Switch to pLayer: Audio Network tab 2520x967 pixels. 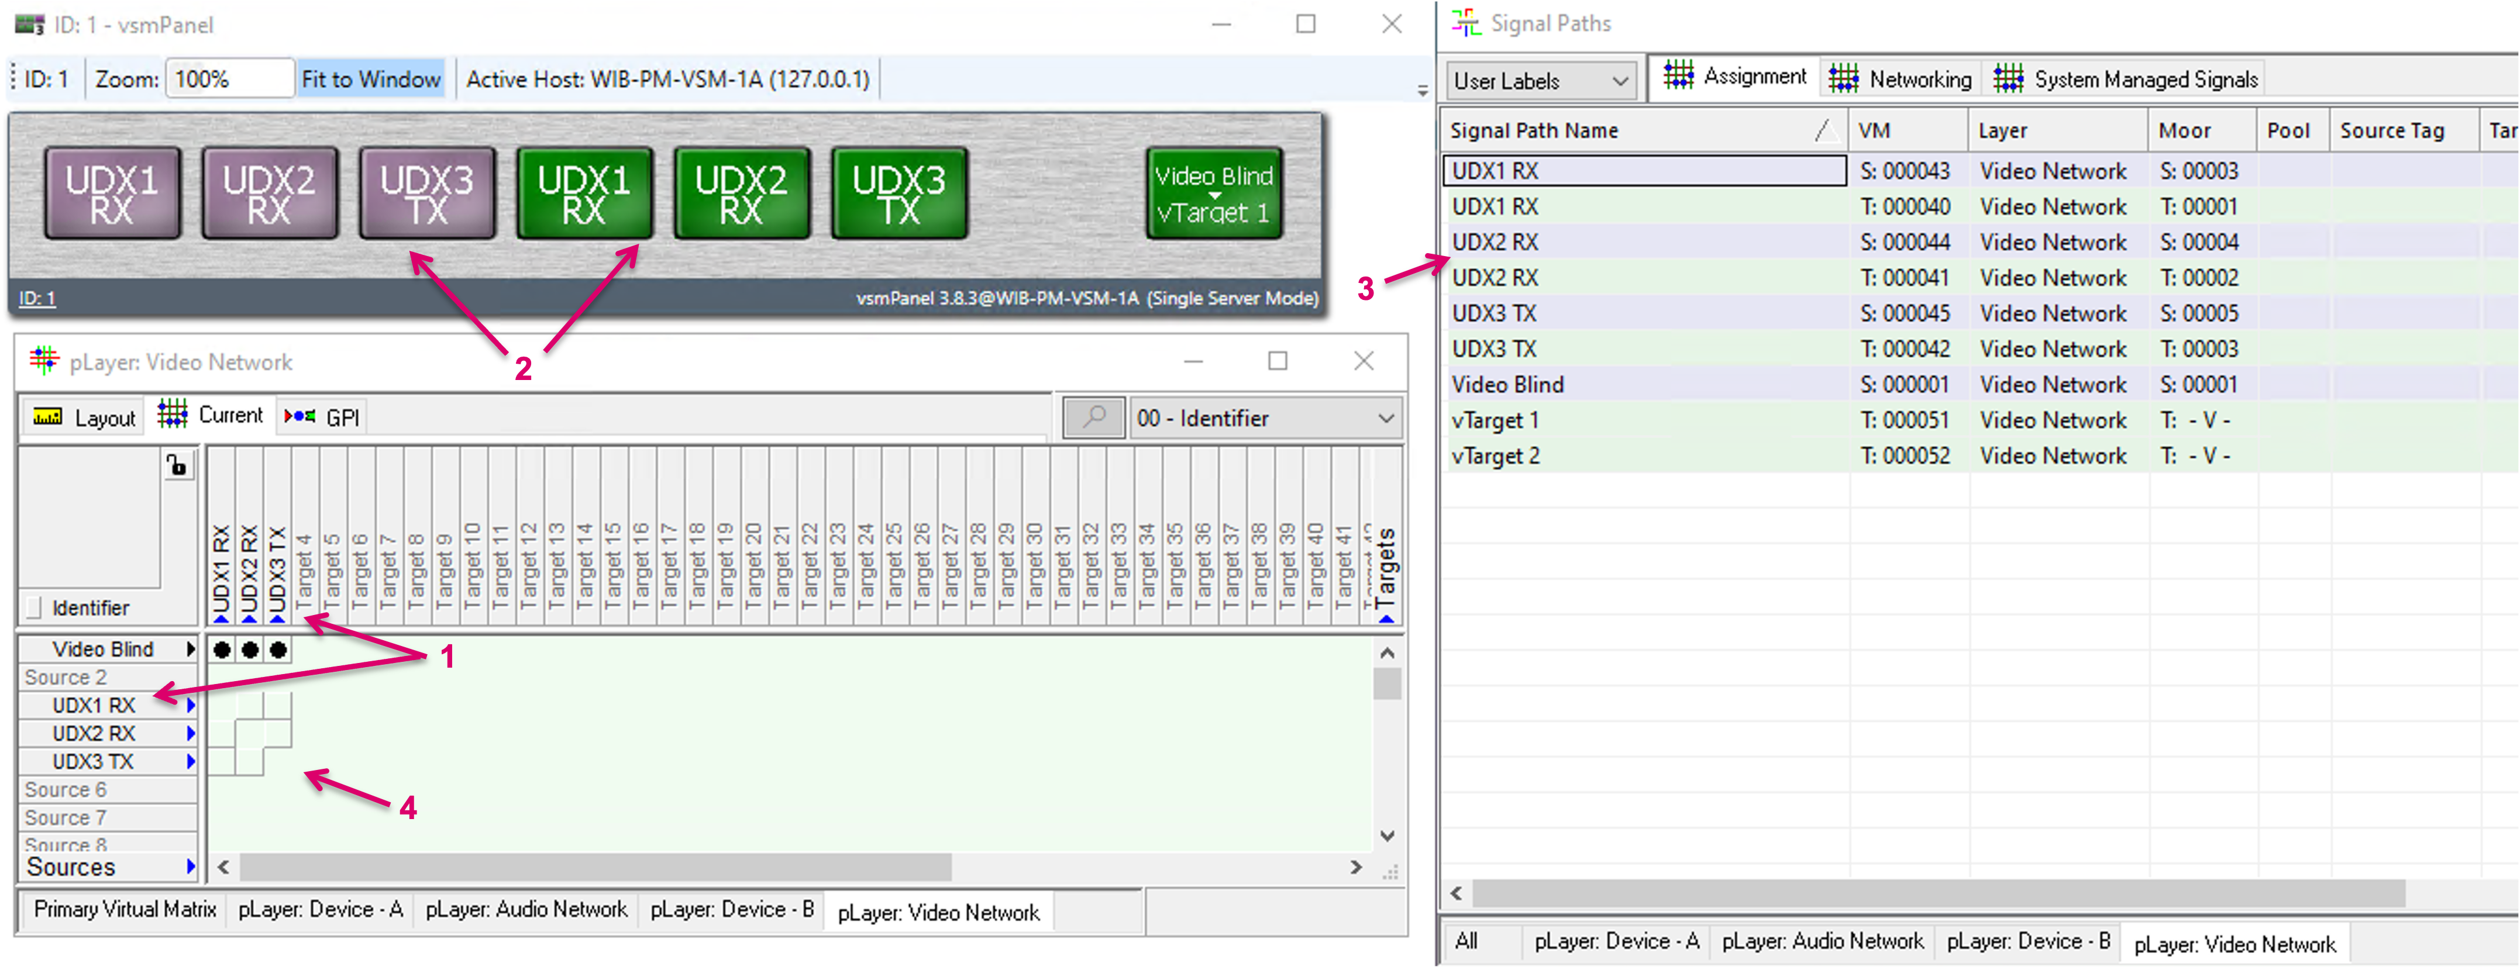point(526,909)
